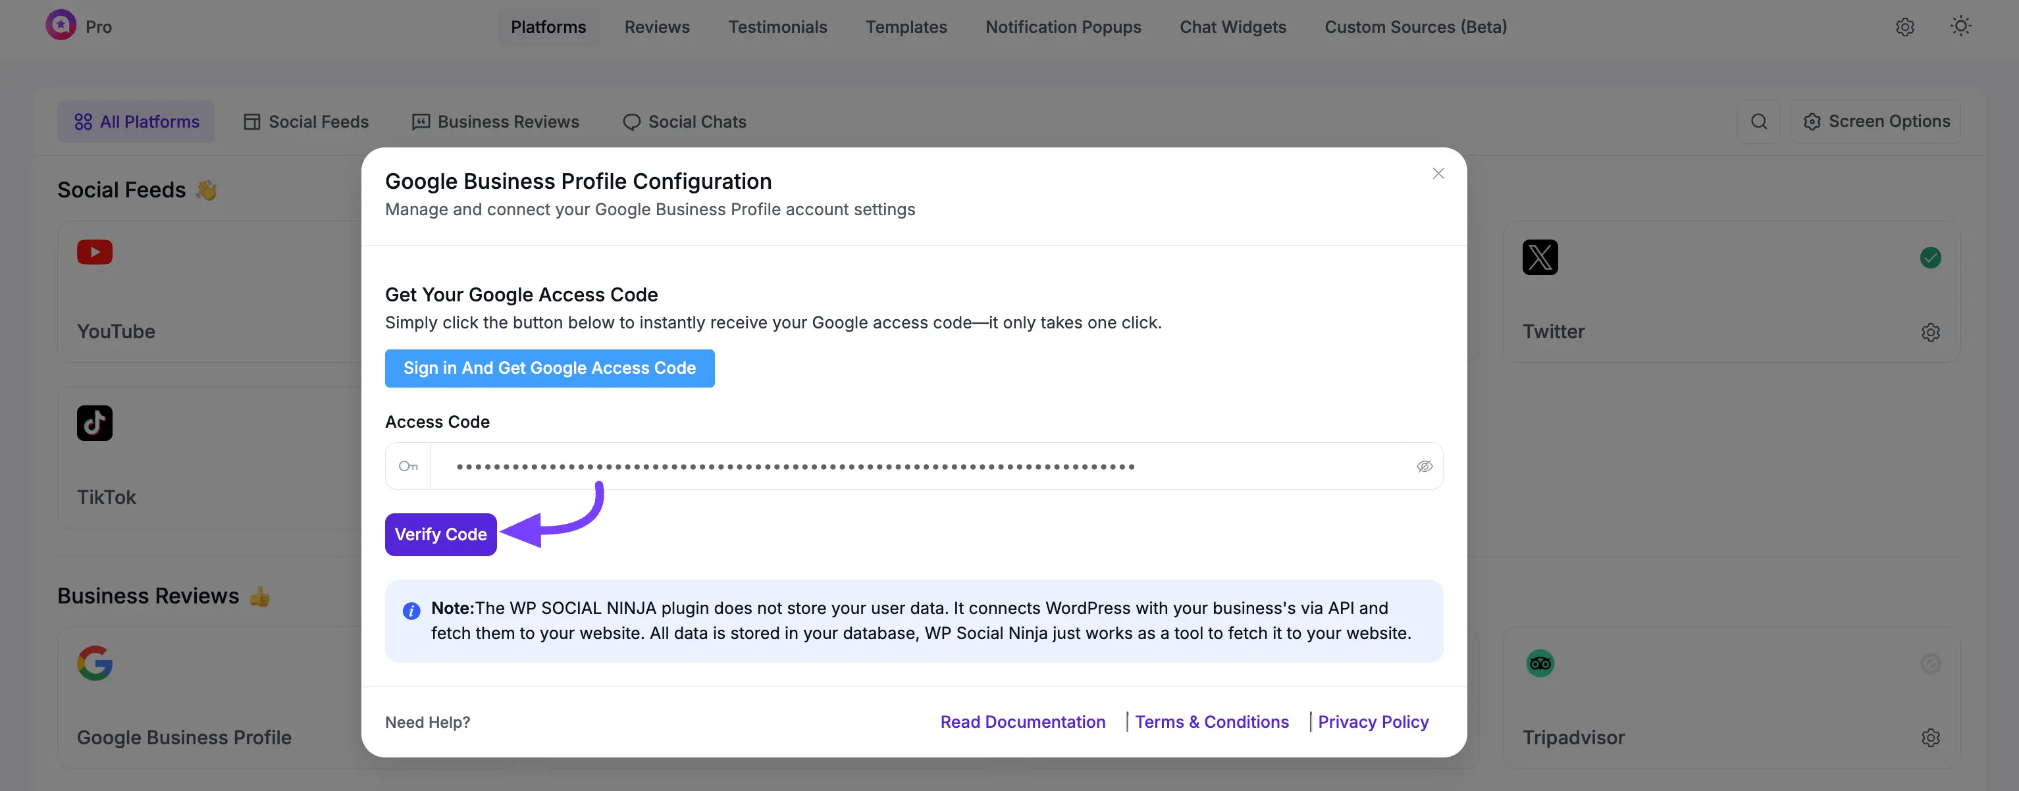Click the YouTube platform icon

pyautogui.click(x=94, y=252)
